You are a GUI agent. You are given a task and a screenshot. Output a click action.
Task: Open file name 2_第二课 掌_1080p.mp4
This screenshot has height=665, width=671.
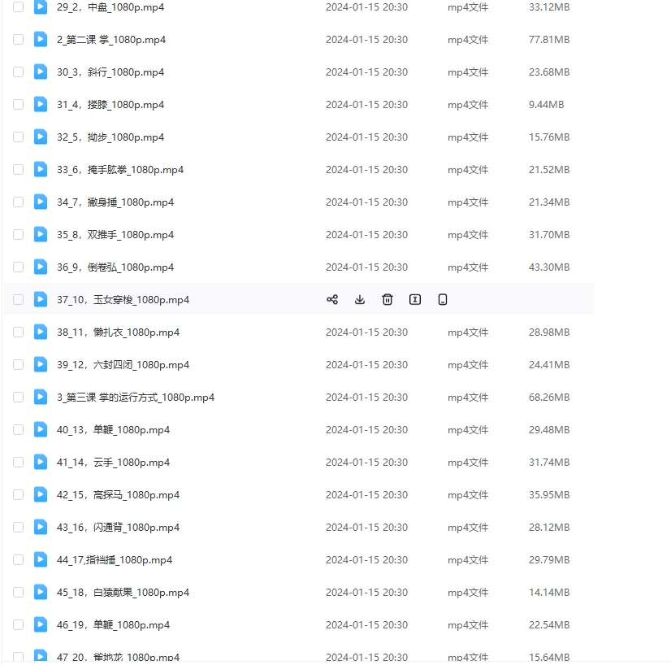[x=111, y=40]
